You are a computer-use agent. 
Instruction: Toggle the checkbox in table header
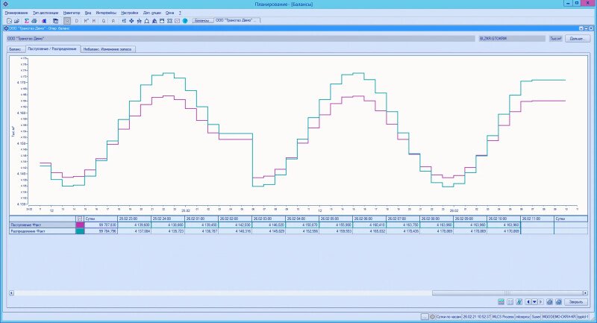click(80, 219)
